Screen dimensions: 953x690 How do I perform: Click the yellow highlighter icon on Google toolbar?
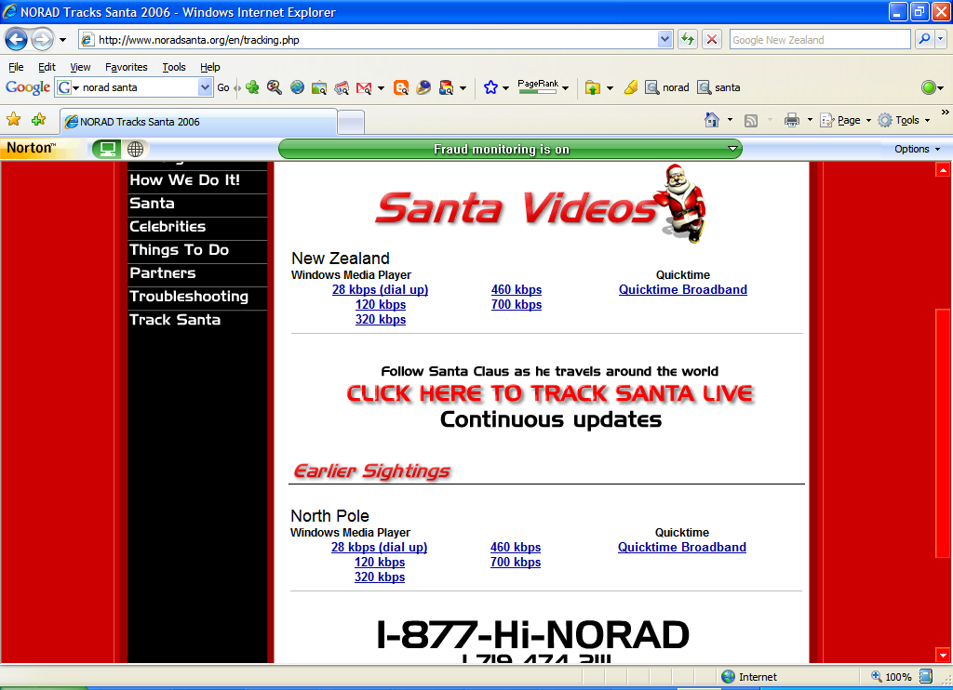[x=631, y=87]
